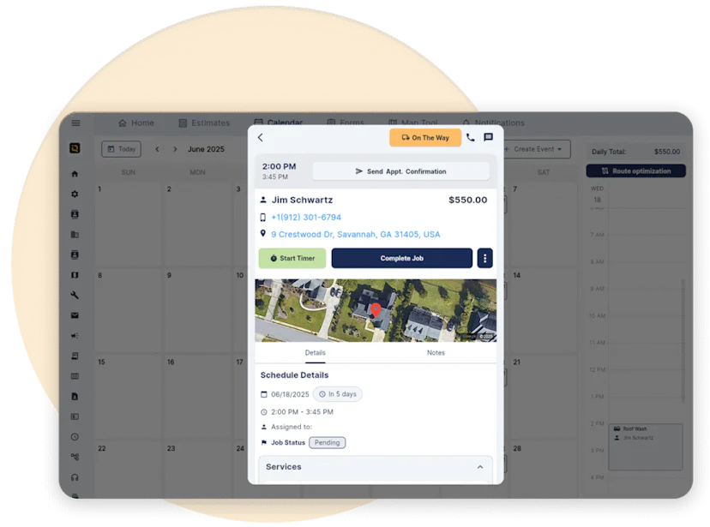Start Timer for the job
The width and height of the screenshot is (710, 527).
pos(292,258)
